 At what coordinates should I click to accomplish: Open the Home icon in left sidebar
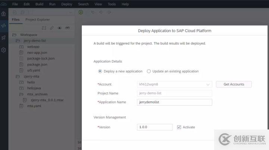tap(3, 14)
